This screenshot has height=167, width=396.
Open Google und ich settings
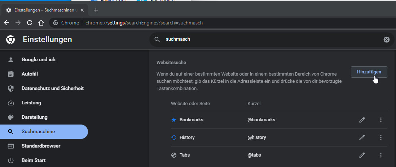[38, 59]
